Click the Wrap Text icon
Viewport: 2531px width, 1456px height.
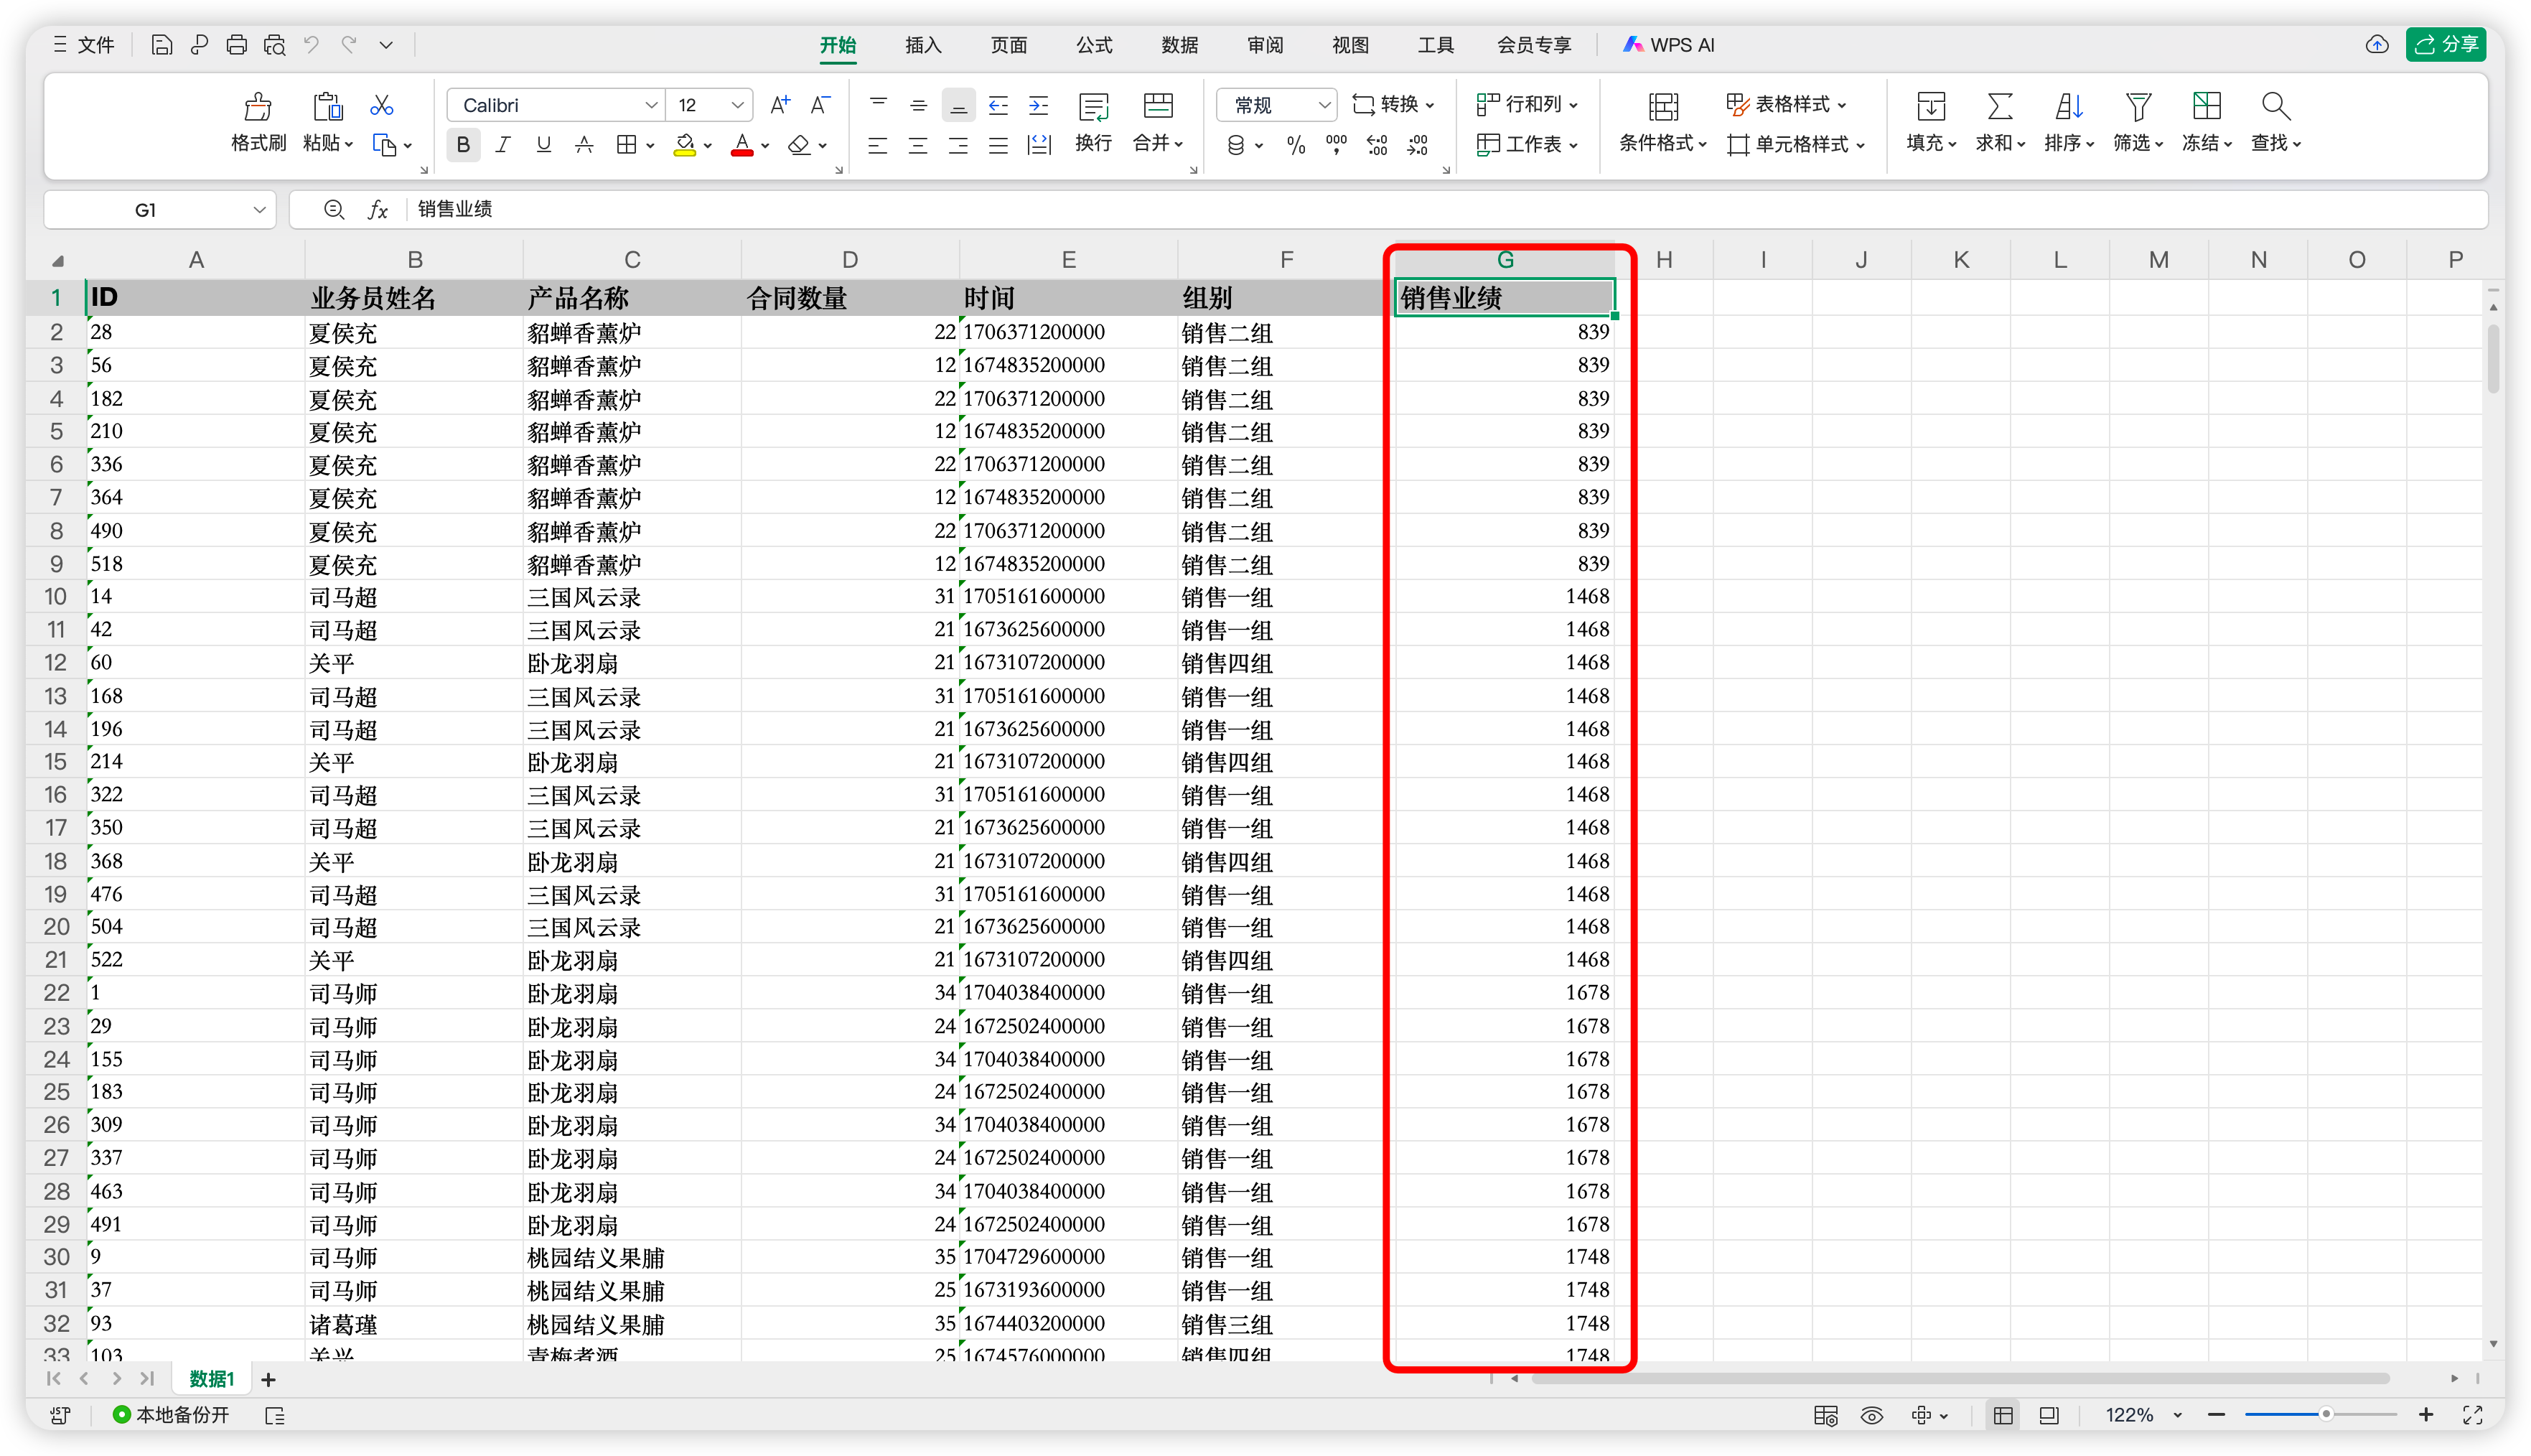[1093, 106]
